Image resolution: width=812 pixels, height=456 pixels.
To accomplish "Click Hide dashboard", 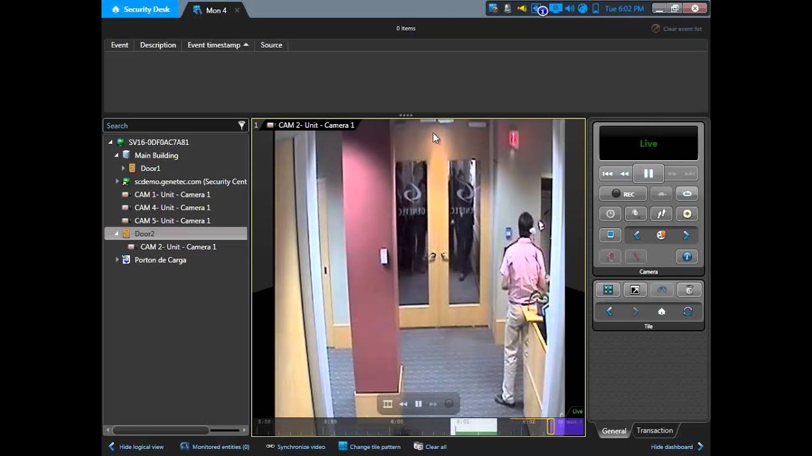I will [x=678, y=446].
